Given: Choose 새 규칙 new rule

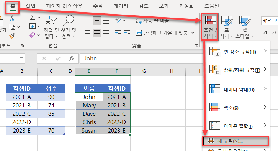Looking at the screenshot, I should [x=236, y=141].
